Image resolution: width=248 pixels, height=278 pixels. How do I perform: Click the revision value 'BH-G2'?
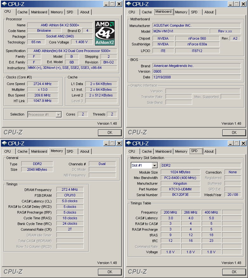pos(108,62)
